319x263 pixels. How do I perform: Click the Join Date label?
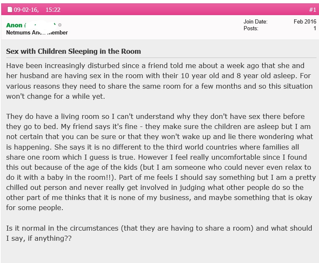255,22
